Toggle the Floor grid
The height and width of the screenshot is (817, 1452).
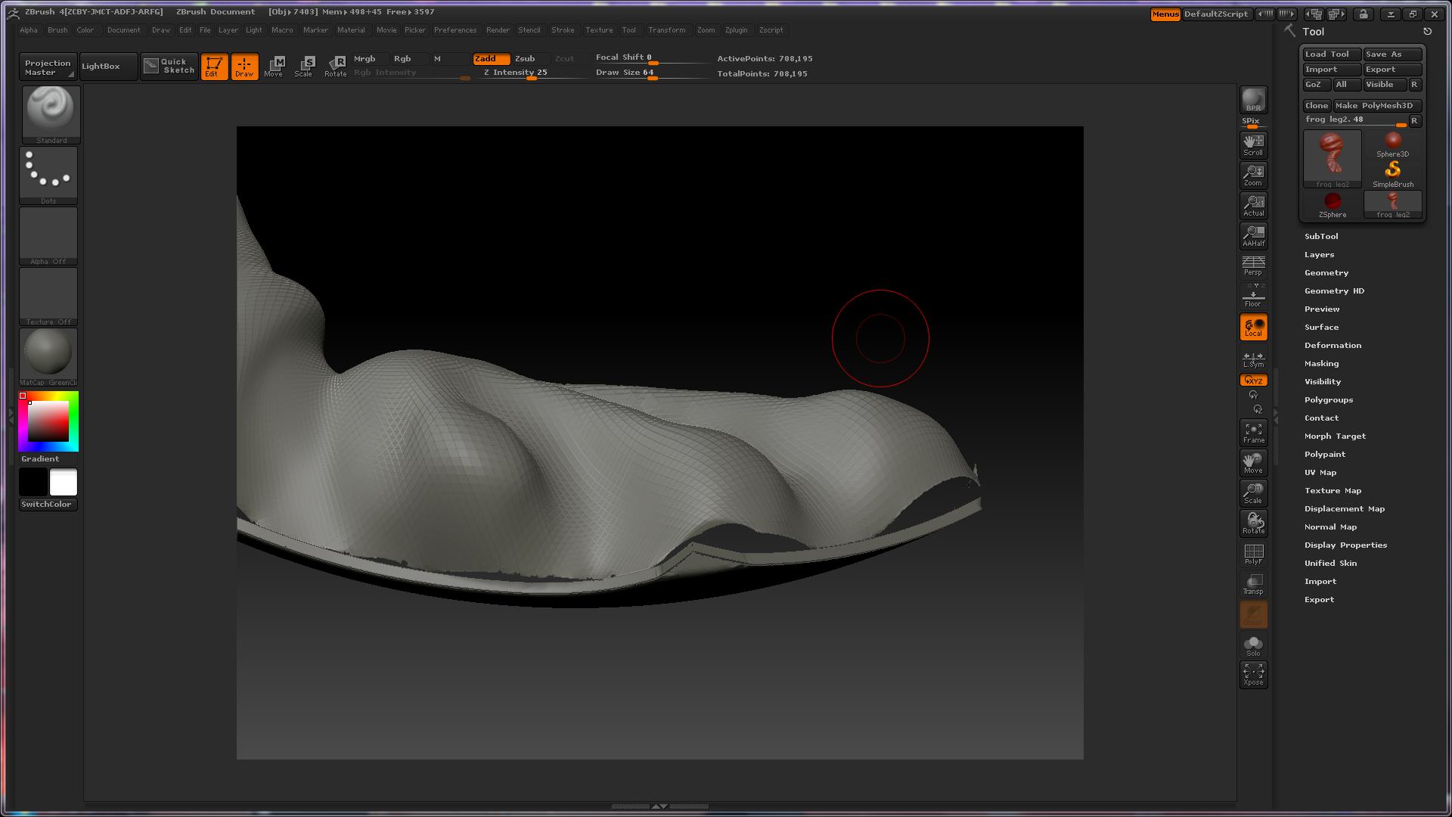click(x=1253, y=296)
